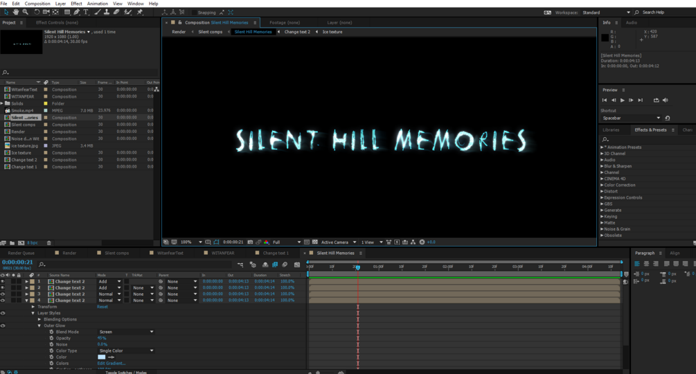The height and width of the screenshot is (374, 696).
Task: Open Color Type Single Color dropdown
Action: click(125, 350)
